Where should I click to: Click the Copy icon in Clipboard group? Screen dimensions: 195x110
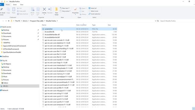[8, 10]
